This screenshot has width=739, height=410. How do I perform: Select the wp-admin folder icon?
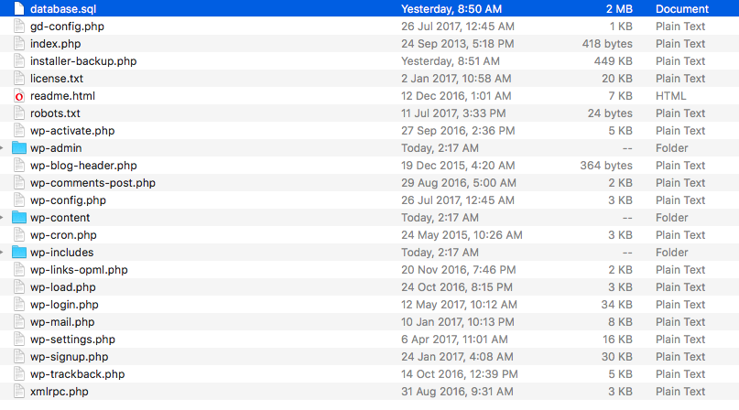coord(19,148)
